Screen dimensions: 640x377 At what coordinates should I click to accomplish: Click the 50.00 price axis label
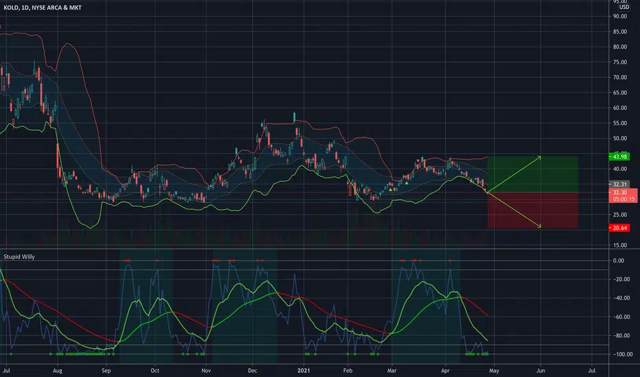click(619, 138)
